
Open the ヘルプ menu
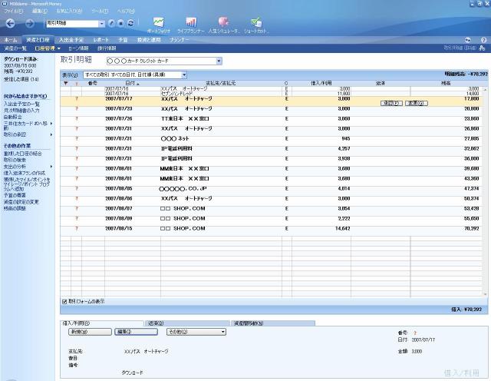(x=126, y=11)
